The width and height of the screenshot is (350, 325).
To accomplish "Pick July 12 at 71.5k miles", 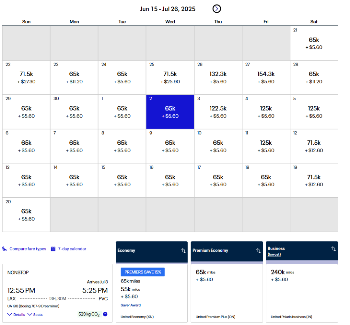I will pos(314,146).
